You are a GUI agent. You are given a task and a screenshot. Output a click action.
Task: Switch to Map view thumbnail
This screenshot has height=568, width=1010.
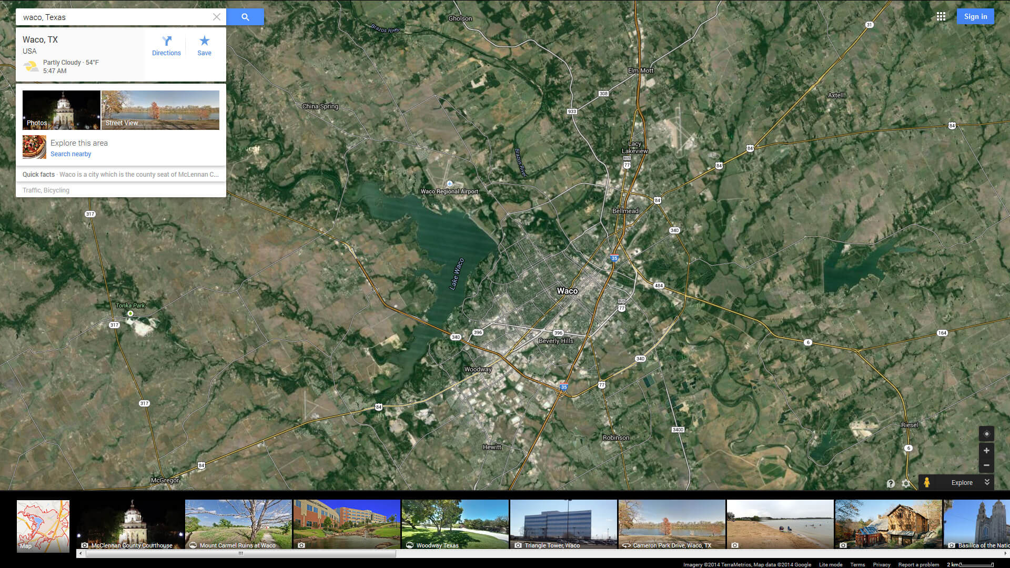point(43,525)
